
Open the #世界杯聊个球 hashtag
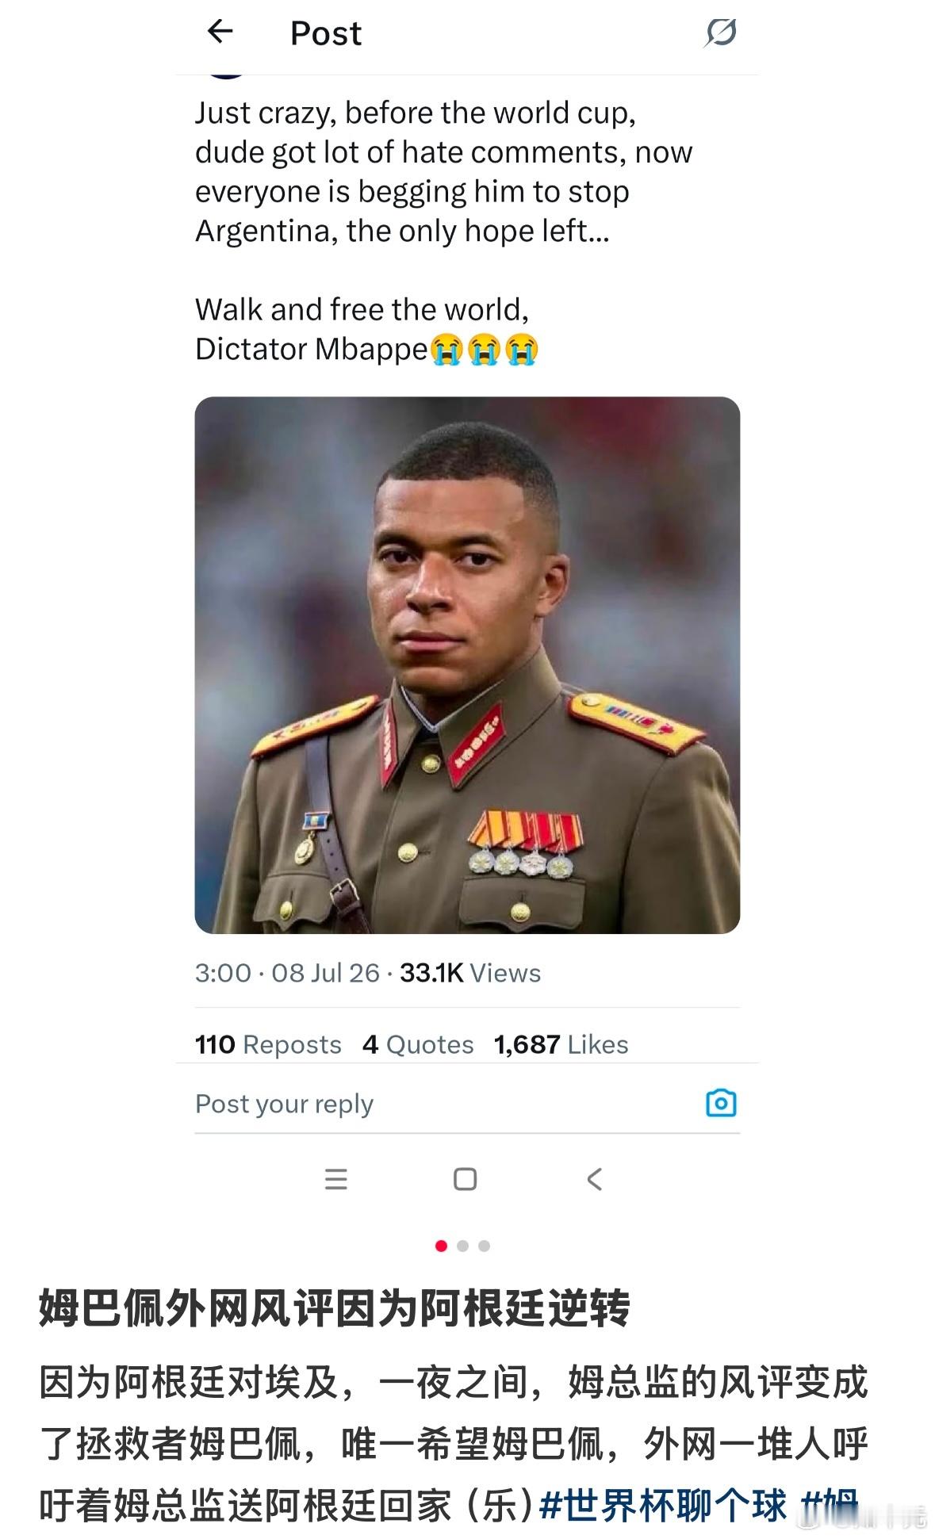[x=663, y=1505]
